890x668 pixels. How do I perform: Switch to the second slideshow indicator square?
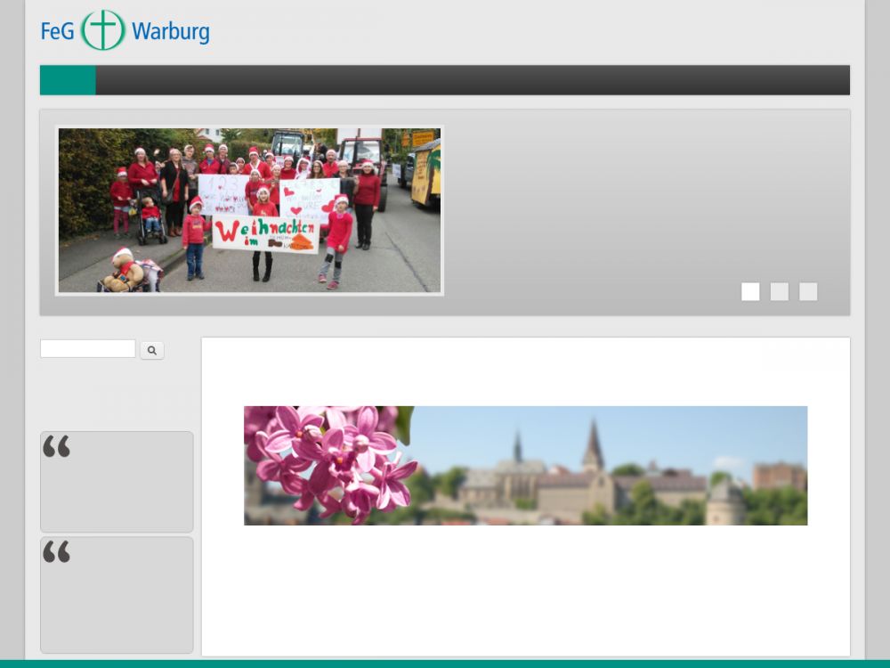pos(779,291)
